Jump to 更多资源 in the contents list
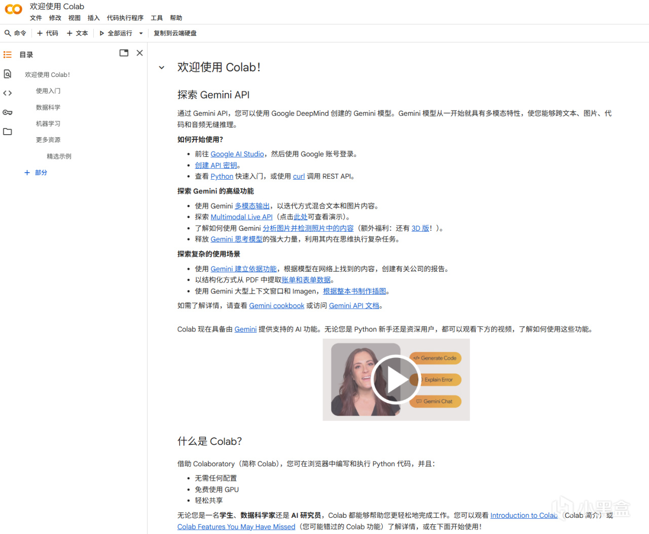Viewport: 649px width, 534px height. [x=48, y=140]
